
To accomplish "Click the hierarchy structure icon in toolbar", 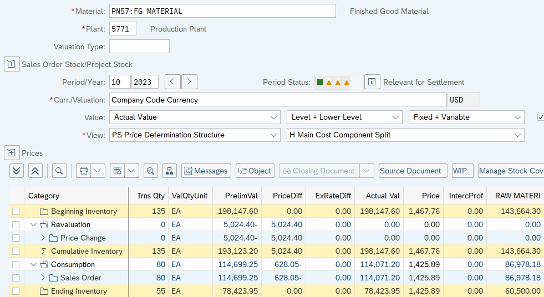I will point(169,171).
